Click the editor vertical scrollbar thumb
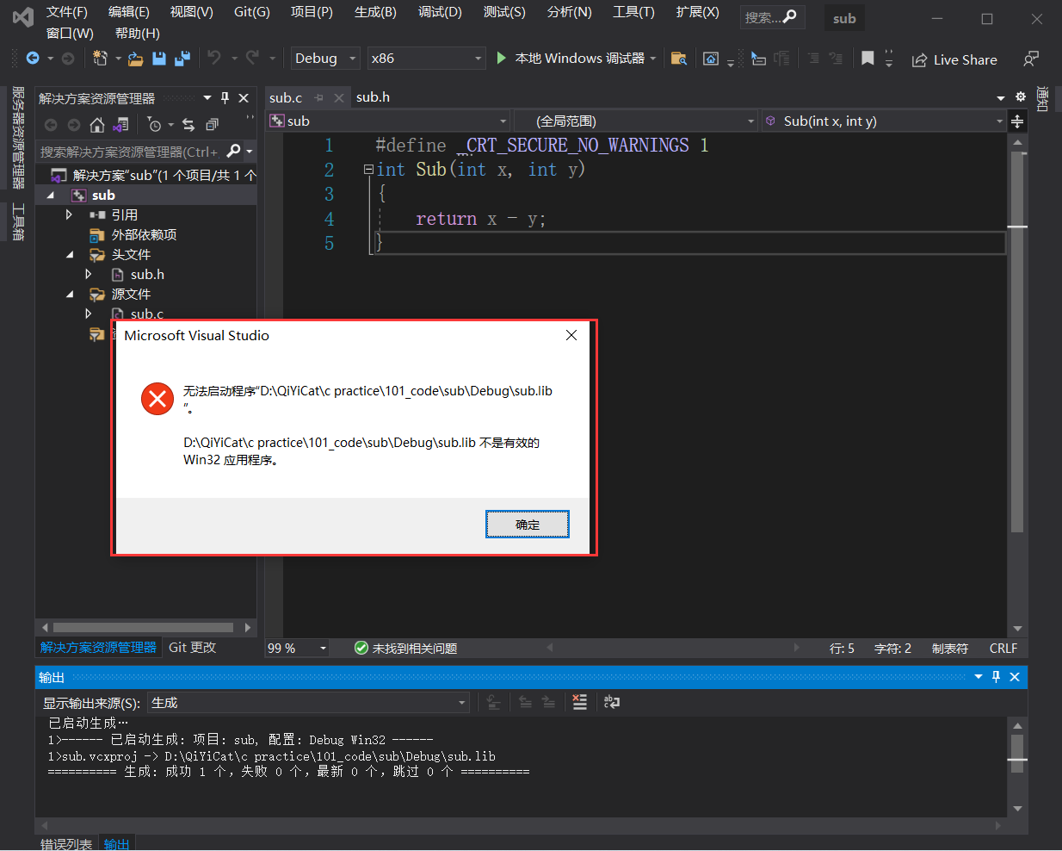This screenshot has width=1062, height=851. 1017,341
